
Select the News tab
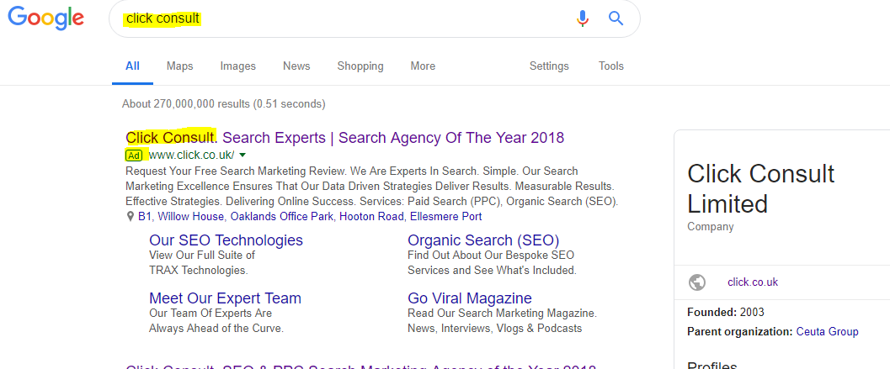[x=296, y=66]
